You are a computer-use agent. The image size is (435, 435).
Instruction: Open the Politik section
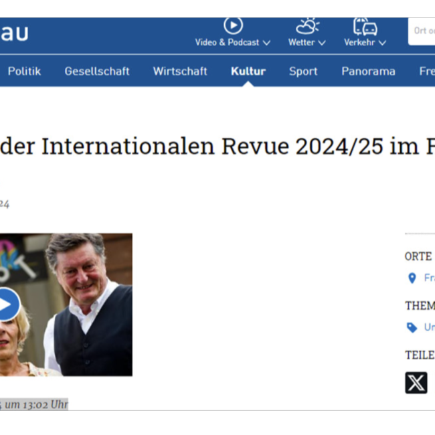[x=24, y=71]
